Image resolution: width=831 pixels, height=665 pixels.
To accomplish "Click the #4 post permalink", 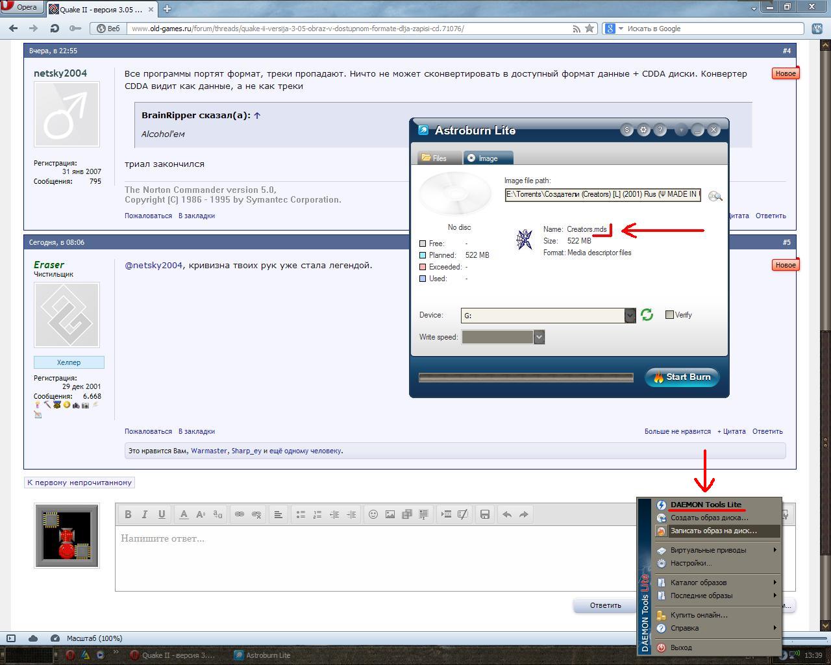I will pos(786,51).
